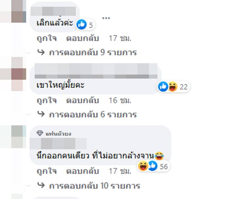
Task: Expand การตอบกลับ 9 รายการ replies
Action: [x=93, y=52]
